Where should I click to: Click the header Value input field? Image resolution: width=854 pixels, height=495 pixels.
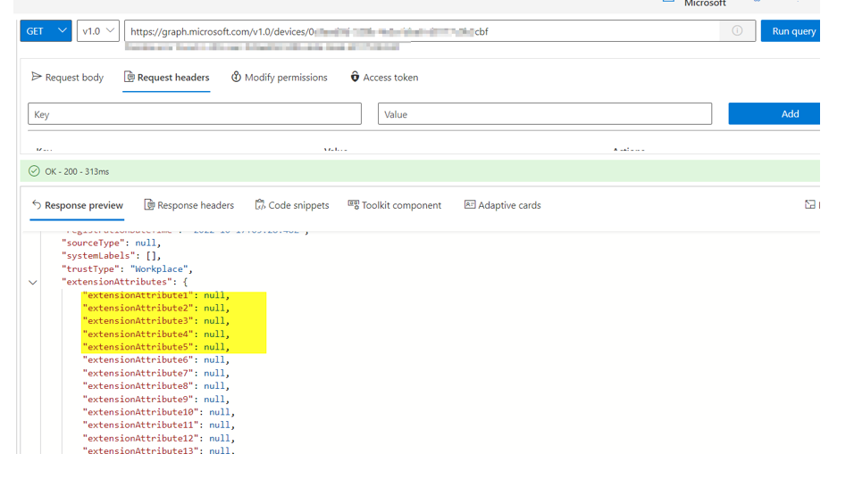click(x=545, y=113)
